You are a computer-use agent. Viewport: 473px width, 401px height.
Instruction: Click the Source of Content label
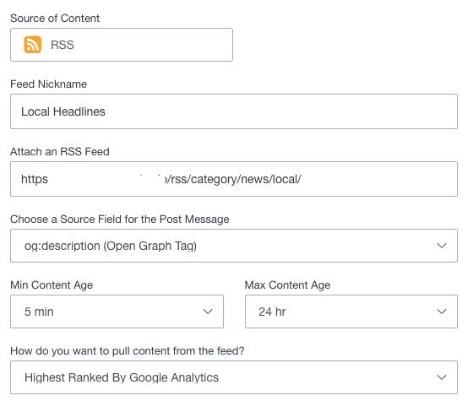[55, 19]
